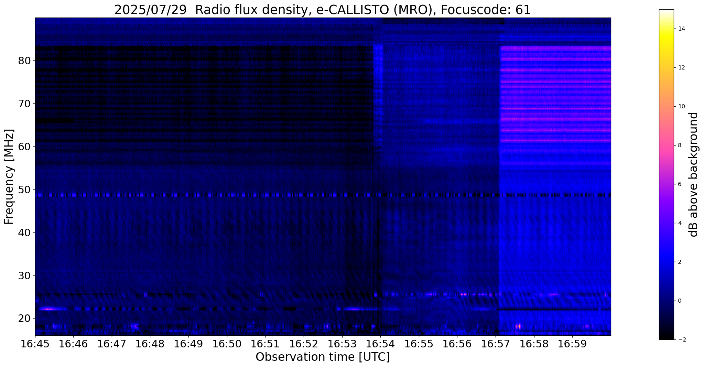Click the 'Observation time [UTC]' axis label

click(x=323, y=357)
